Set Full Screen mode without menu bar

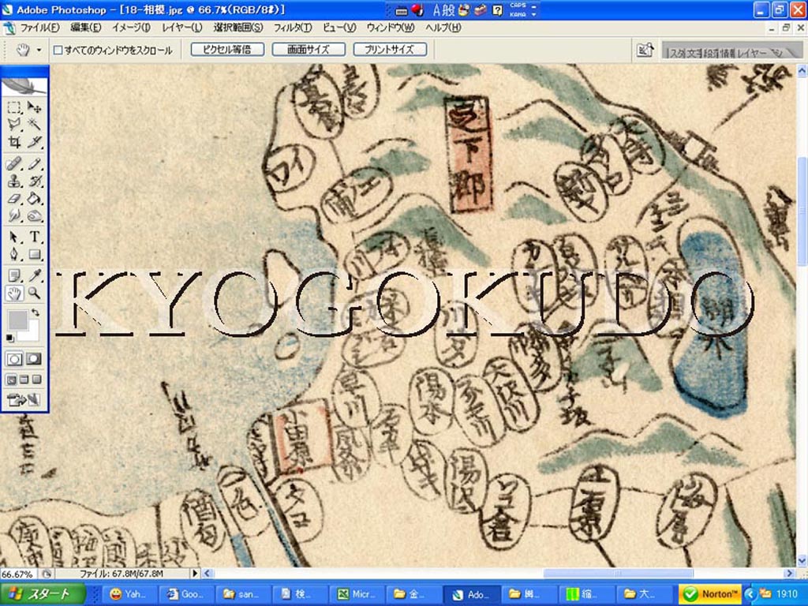[36, 380]
